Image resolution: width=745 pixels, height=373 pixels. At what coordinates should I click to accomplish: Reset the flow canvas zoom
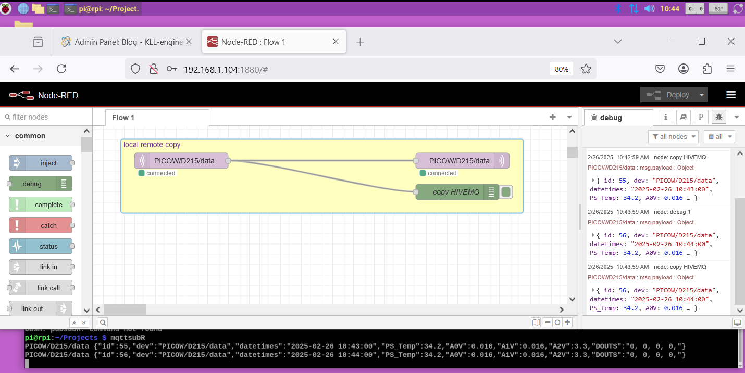click(x=557, y=323)
